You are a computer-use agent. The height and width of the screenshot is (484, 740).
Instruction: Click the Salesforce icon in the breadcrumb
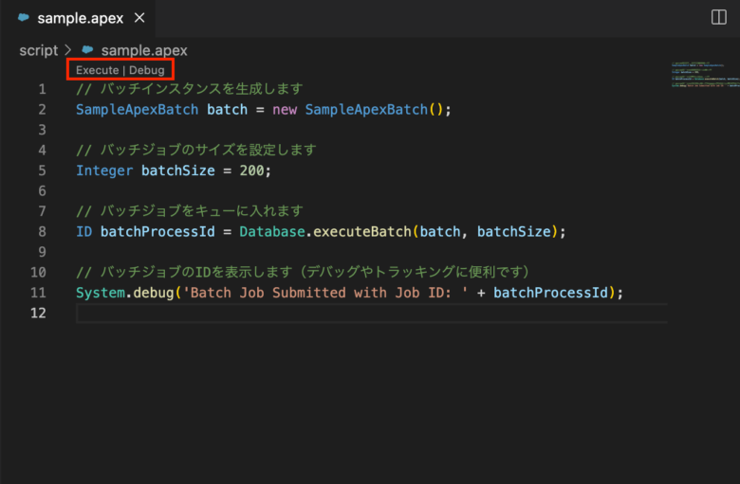pyautogui.click(x=87, y=49)
